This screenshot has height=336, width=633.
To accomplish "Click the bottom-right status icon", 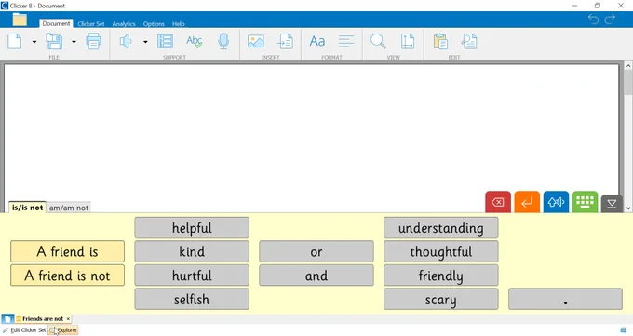I will pos(624,330).
